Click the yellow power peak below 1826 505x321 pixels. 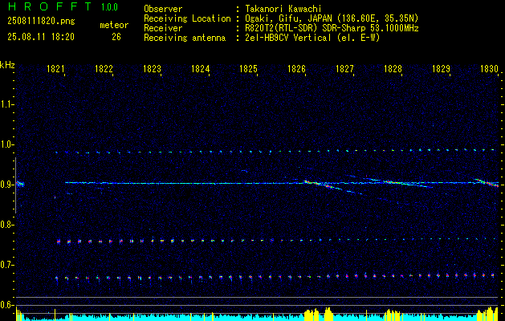(312, 313)
